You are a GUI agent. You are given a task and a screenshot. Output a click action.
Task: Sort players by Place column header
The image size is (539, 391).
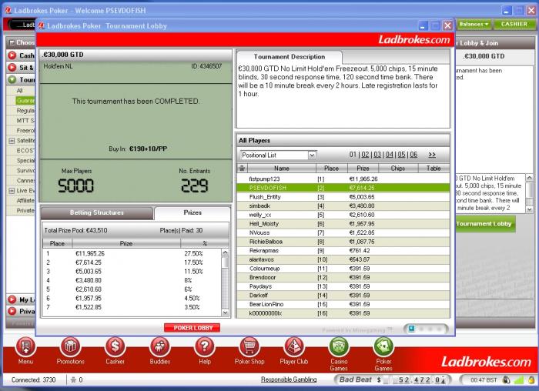(x=332, y=169)
